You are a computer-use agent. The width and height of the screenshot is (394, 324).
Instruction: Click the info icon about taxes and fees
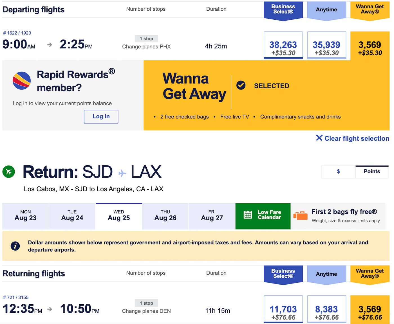pos(15,246)
